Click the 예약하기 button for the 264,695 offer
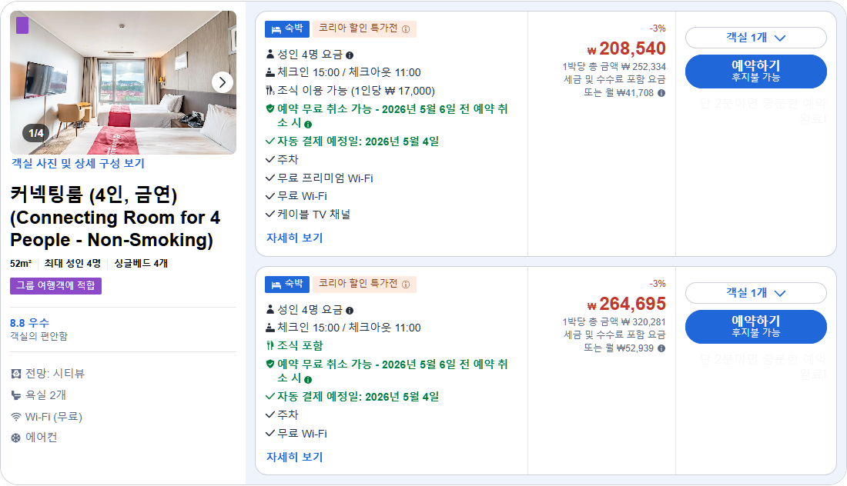This screenshot has width=847, height=486. tap(755, 327)
